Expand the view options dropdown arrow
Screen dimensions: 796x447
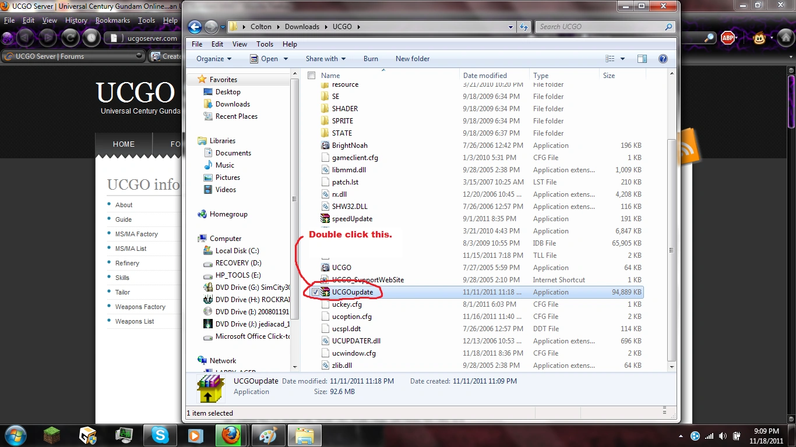622,59
